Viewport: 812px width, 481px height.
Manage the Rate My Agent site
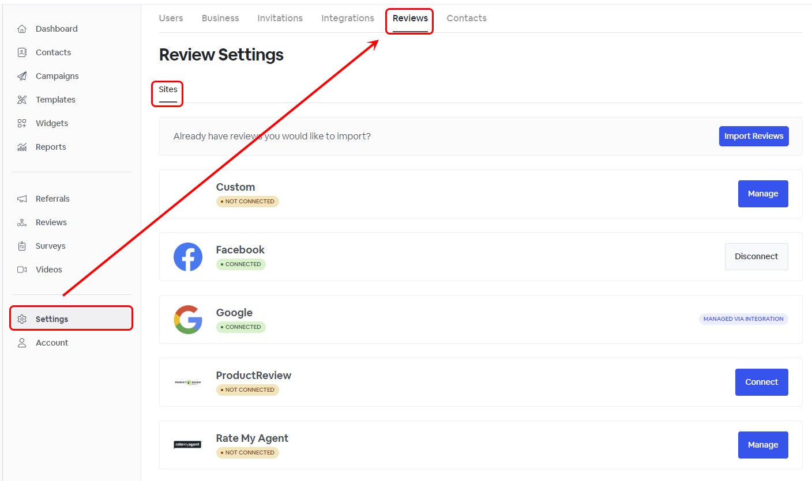click(x=762, y=445)
